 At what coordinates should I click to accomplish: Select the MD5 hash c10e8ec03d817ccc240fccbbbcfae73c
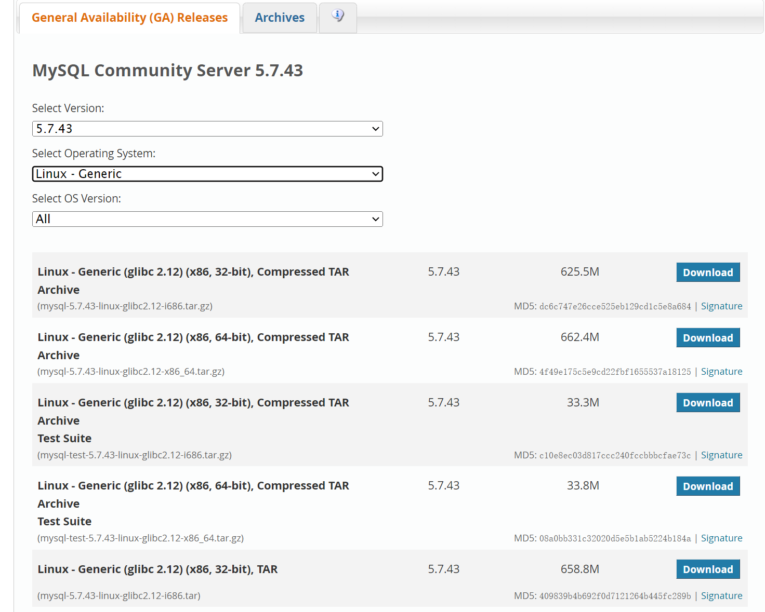(x=615, y=456)
